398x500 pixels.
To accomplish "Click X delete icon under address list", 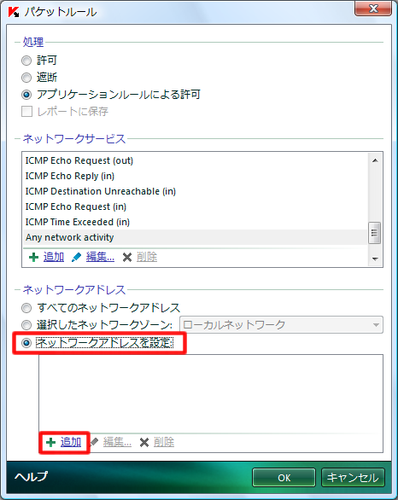I will pyautogui.click(x=144, y=442).
